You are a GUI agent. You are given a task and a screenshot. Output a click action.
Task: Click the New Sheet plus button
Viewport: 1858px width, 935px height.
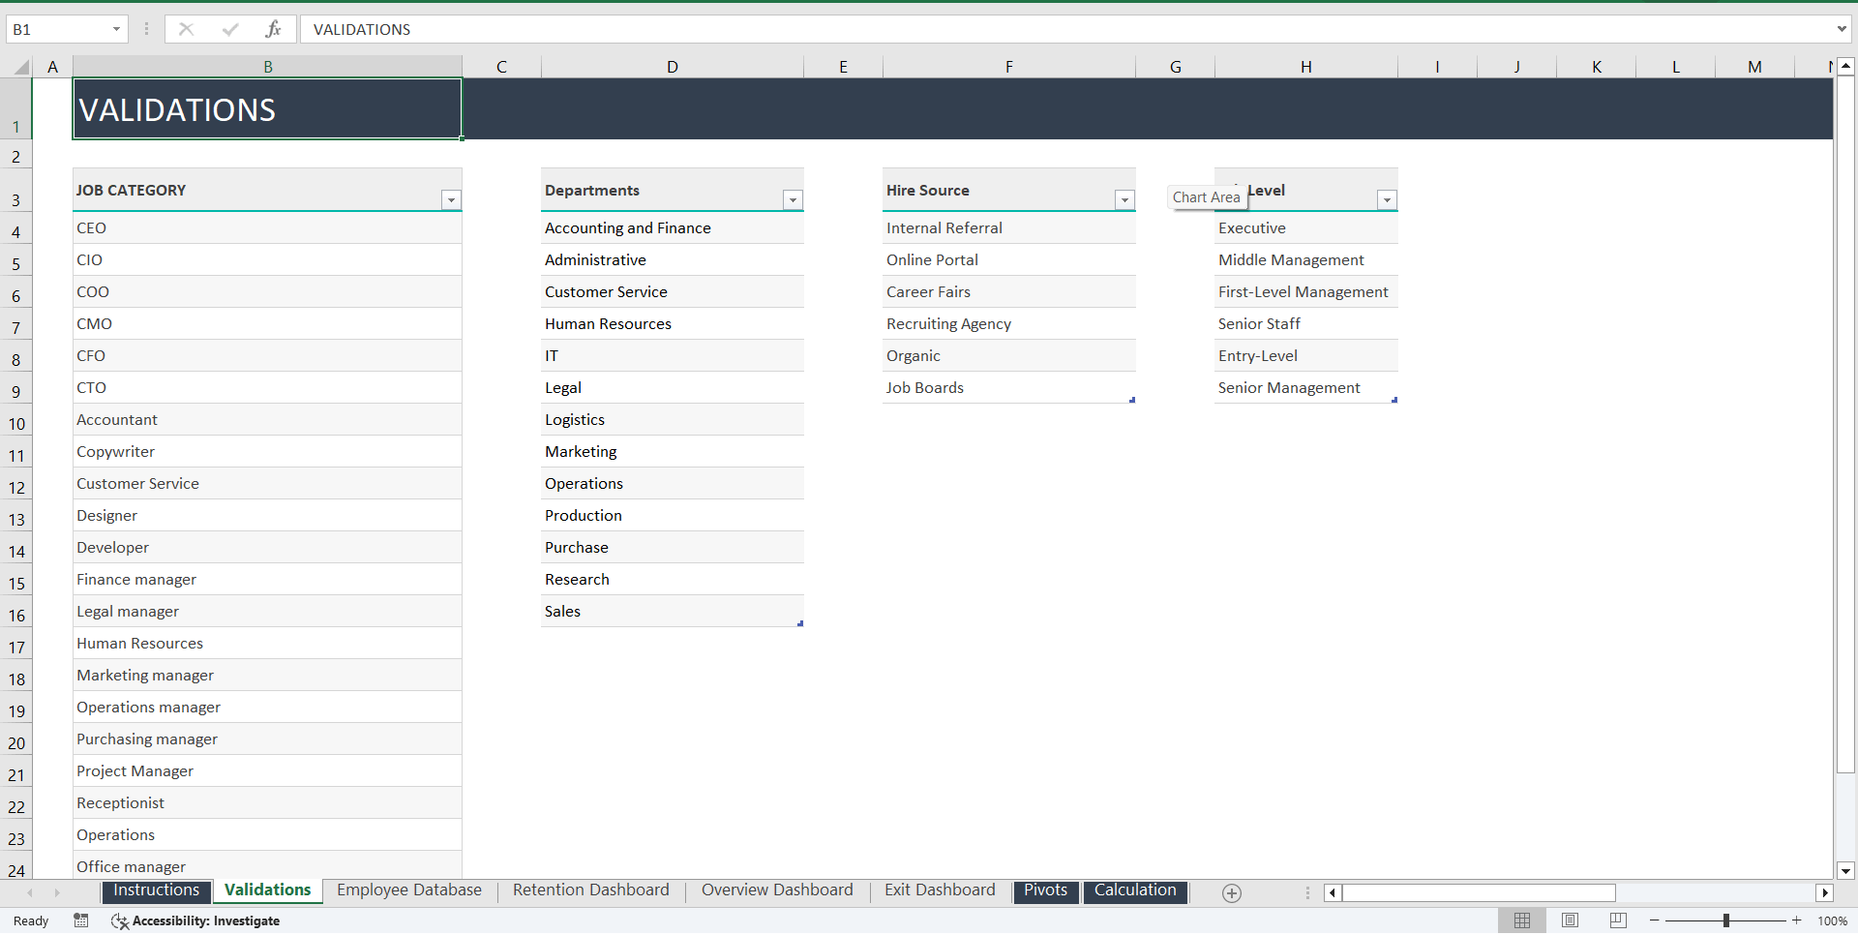click(x=1231, y=893)
